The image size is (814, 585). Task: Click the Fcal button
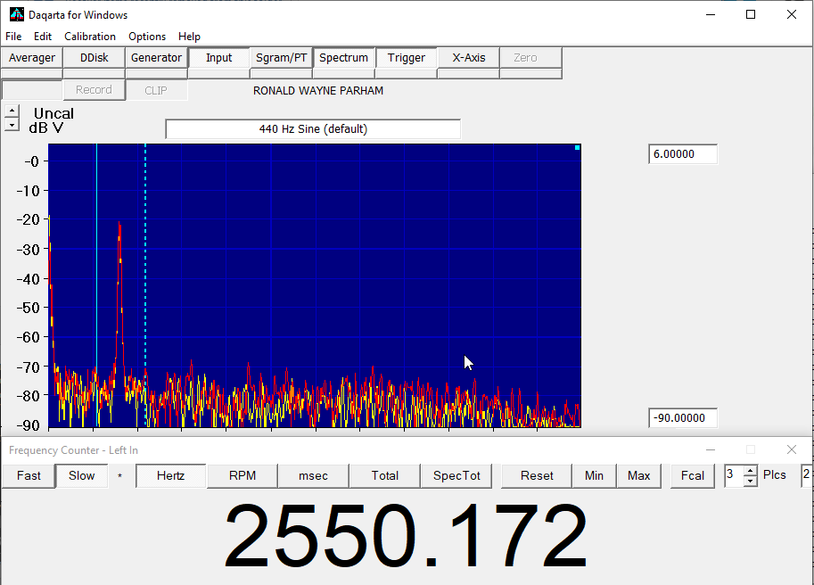pos(693,475)
